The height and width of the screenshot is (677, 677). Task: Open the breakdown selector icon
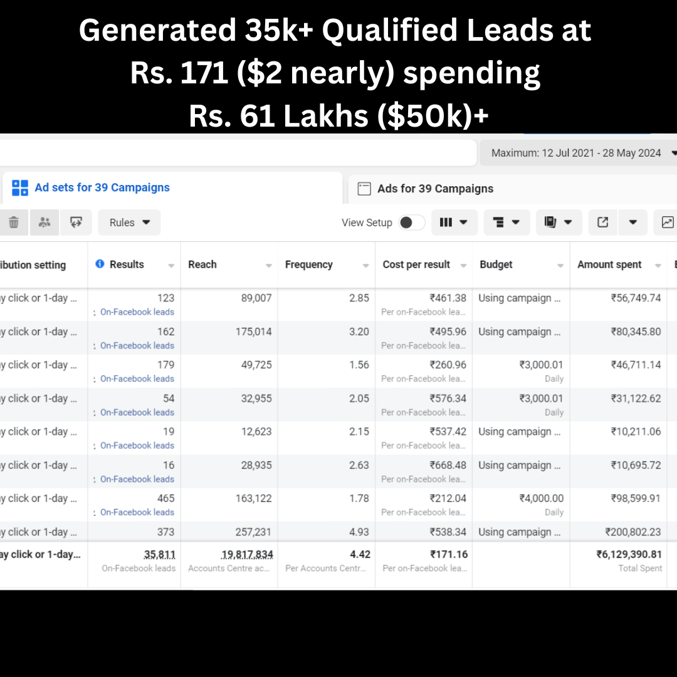[x=506, y=223]
